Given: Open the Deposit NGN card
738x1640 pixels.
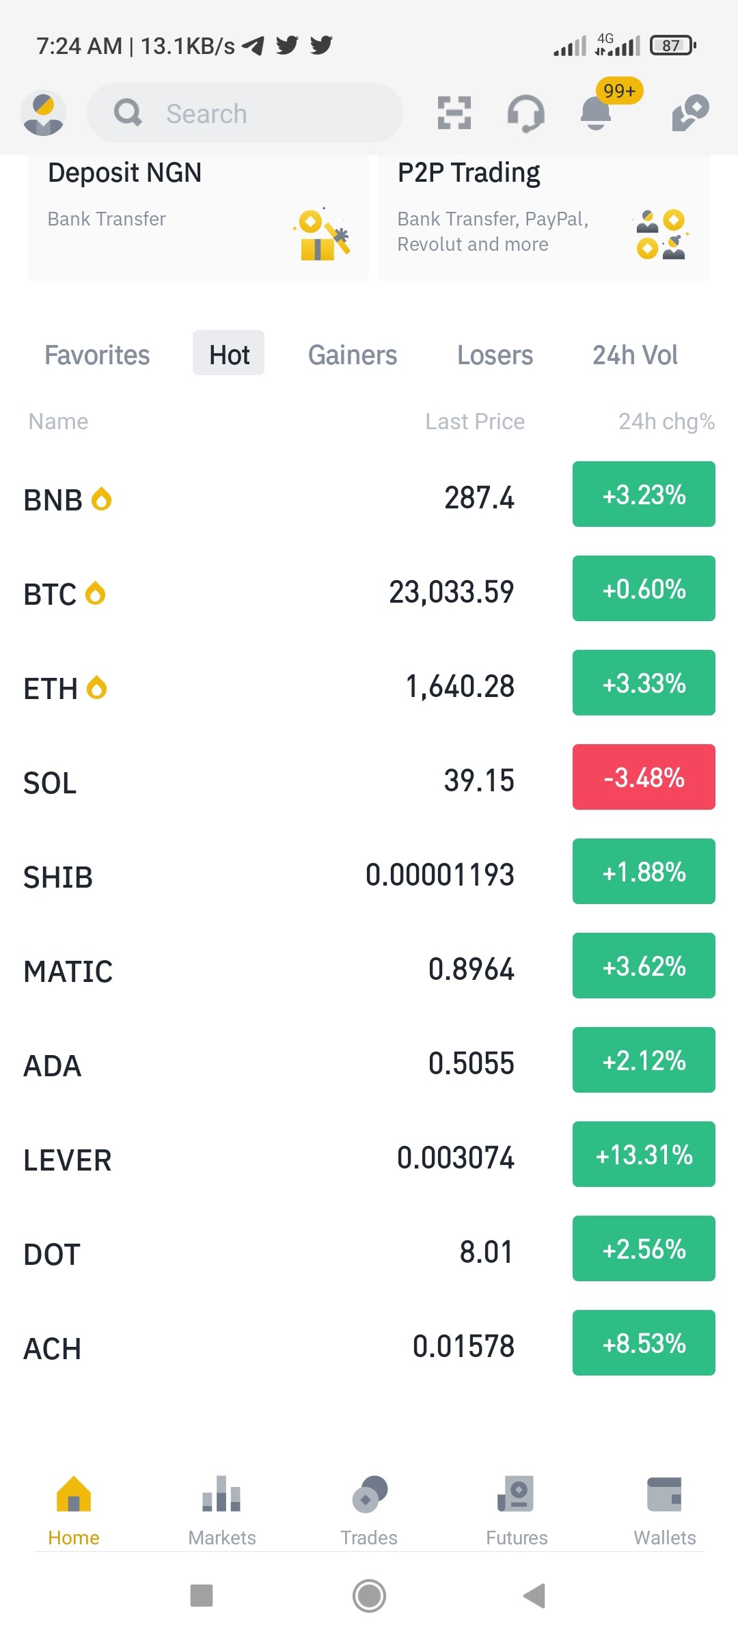Looking at the screenshot, I should pos(198,219).
